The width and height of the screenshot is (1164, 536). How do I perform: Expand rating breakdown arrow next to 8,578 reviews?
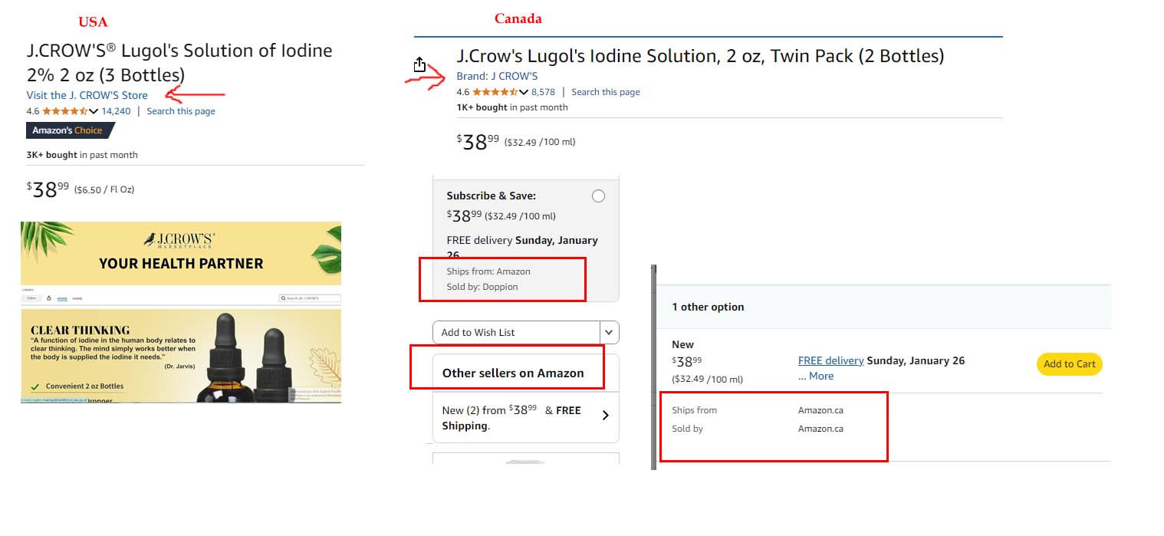point(524,92)
